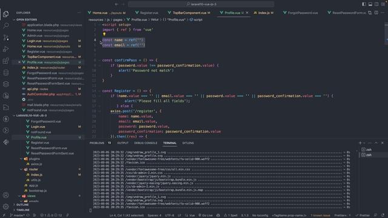
Task: Click the split editor right icon
Action: 376,13
